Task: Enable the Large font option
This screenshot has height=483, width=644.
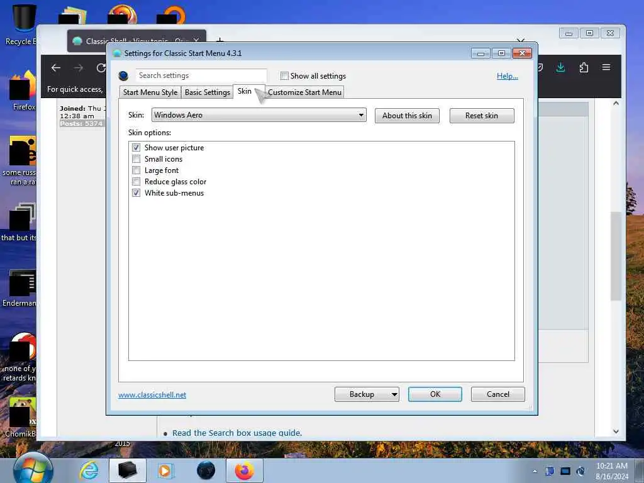Action: click(x=136, y=170)
